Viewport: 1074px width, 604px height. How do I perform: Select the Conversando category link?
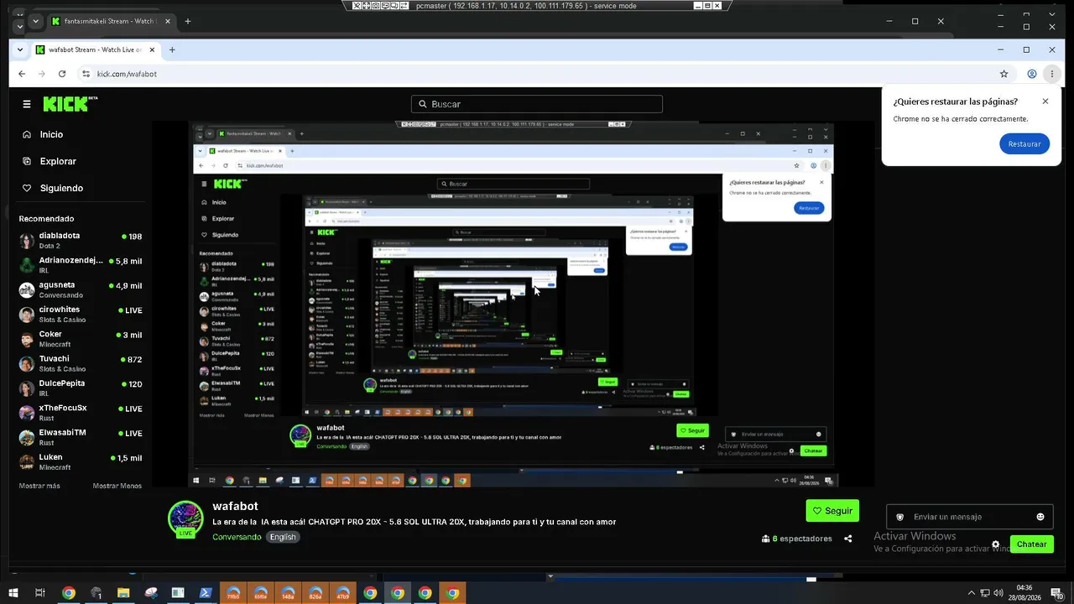coord(237,537)
